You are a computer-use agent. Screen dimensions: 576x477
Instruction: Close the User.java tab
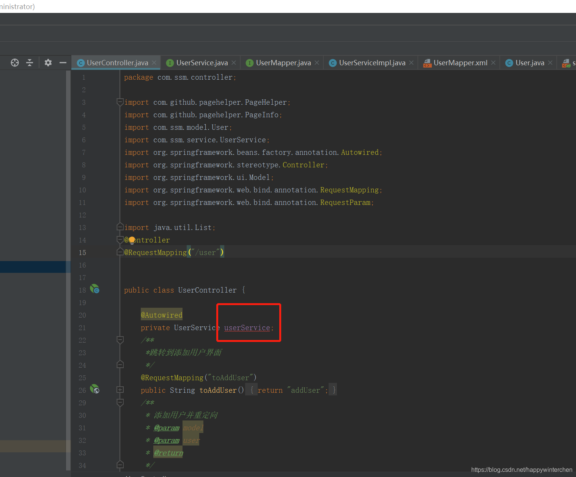[x=550, y=63]
